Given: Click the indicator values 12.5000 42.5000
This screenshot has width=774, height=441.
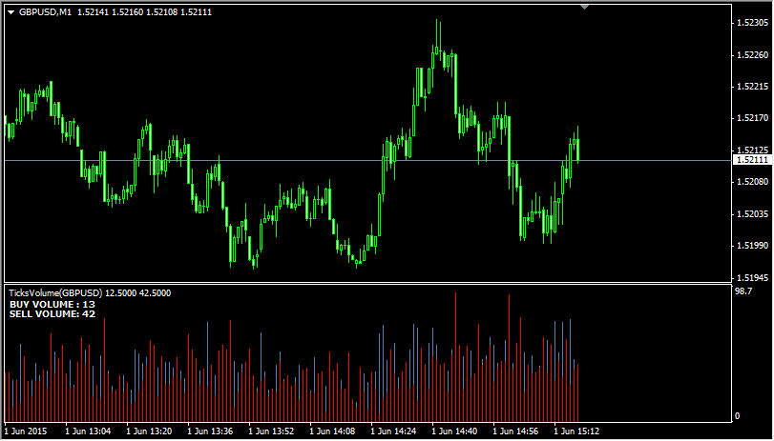Looking at the screenshot, I should [138, 293].
